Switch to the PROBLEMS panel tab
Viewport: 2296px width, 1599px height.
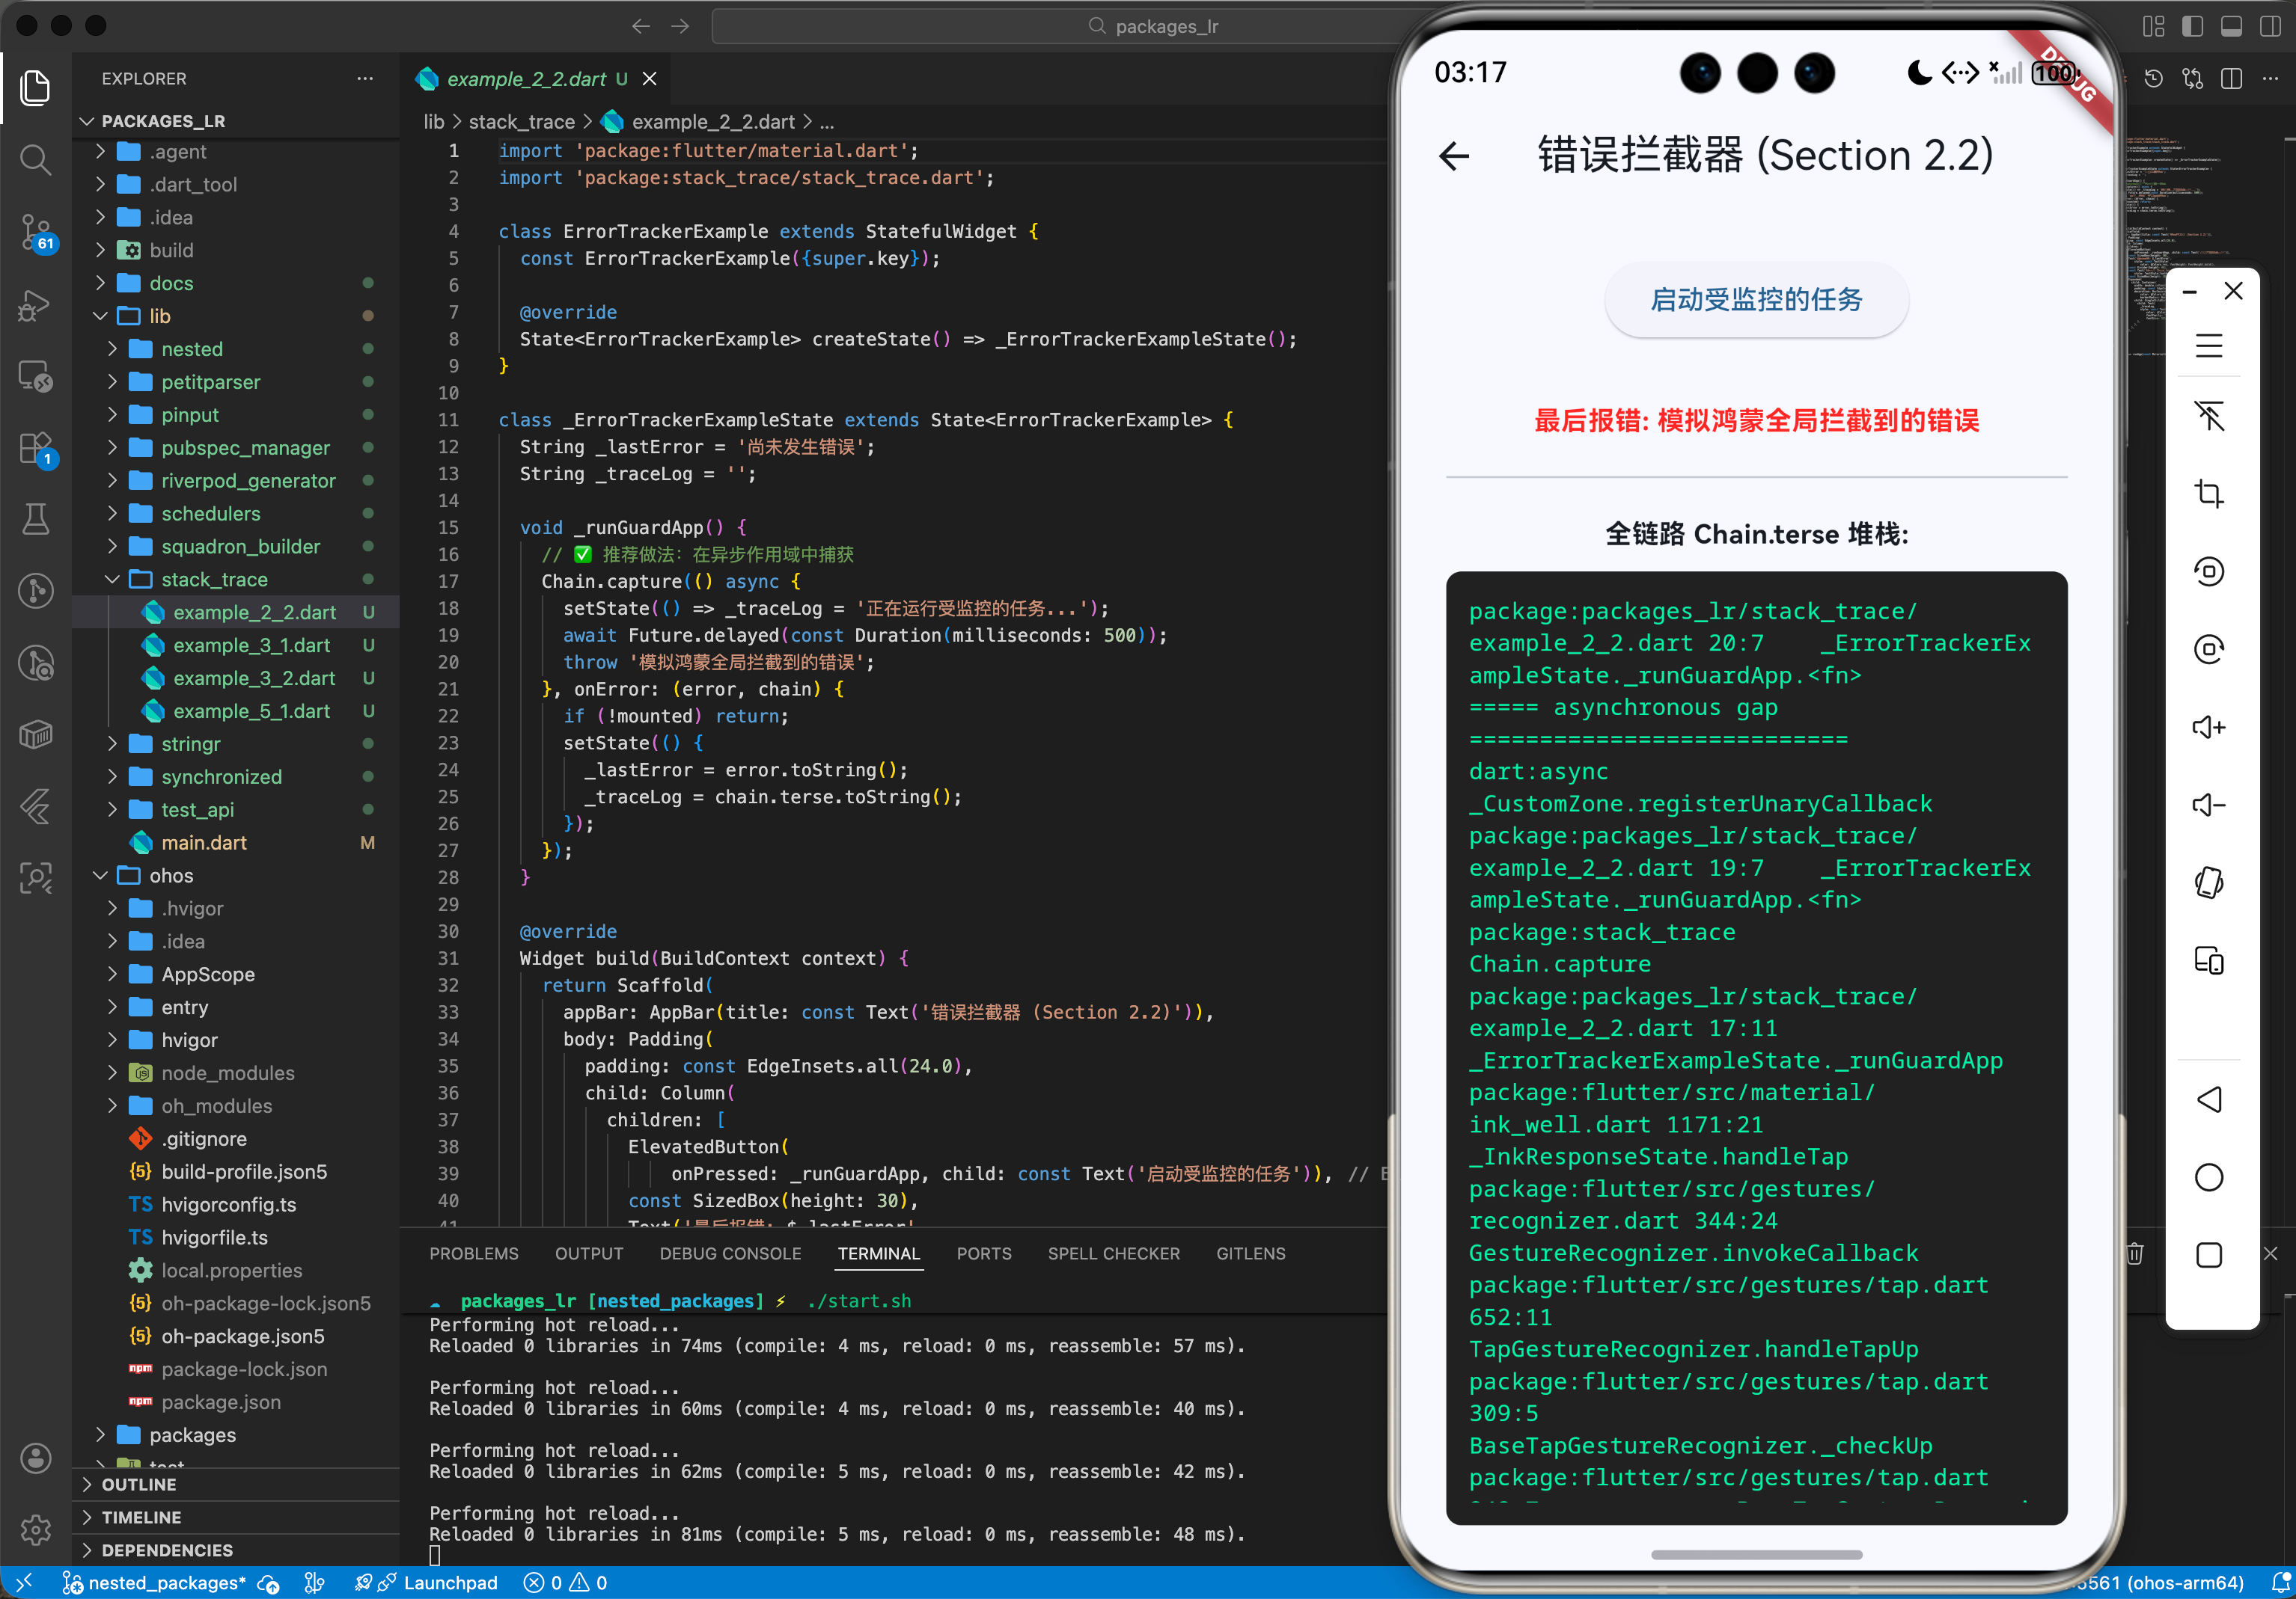[x=474, y=1253]
